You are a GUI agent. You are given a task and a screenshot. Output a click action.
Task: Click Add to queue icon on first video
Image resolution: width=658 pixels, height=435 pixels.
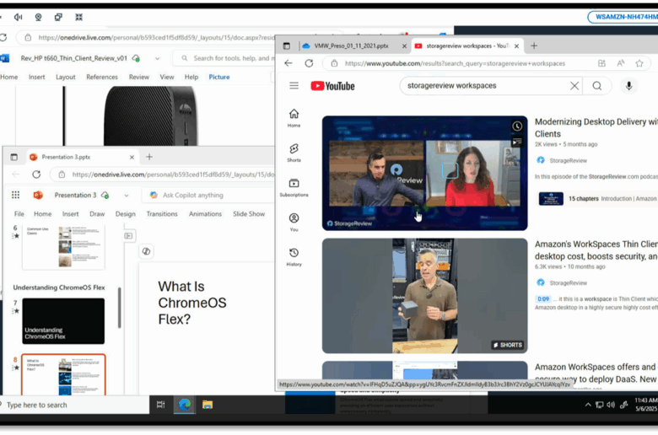point(517,142)
